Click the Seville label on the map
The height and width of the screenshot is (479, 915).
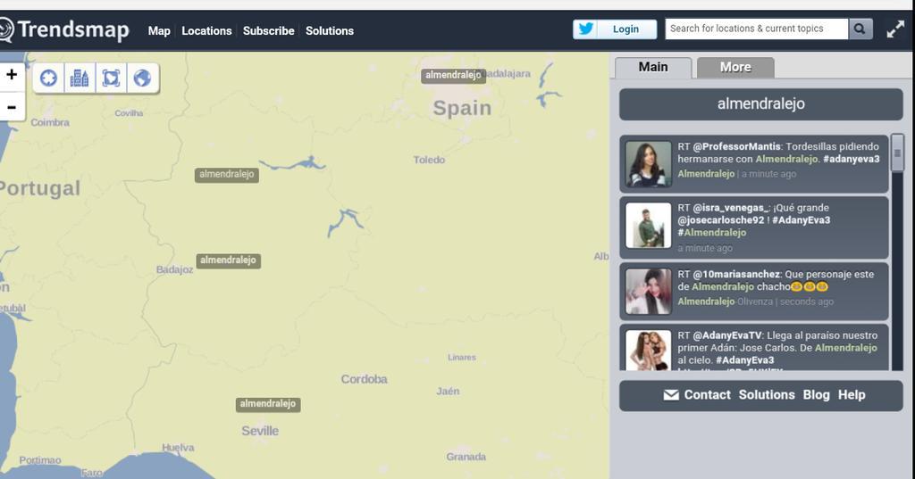260,431
